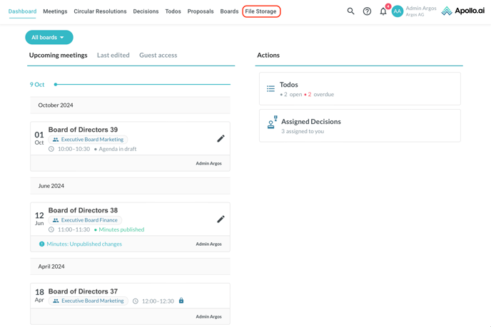The image size is (491, 327).
Task: Open the Admin Argos account menu
Action: (x=420, y=11)
